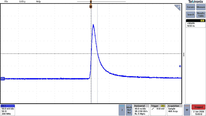206x116 pixels.
Task: Click the three-dot results bar handle
Action: (184, 54)
